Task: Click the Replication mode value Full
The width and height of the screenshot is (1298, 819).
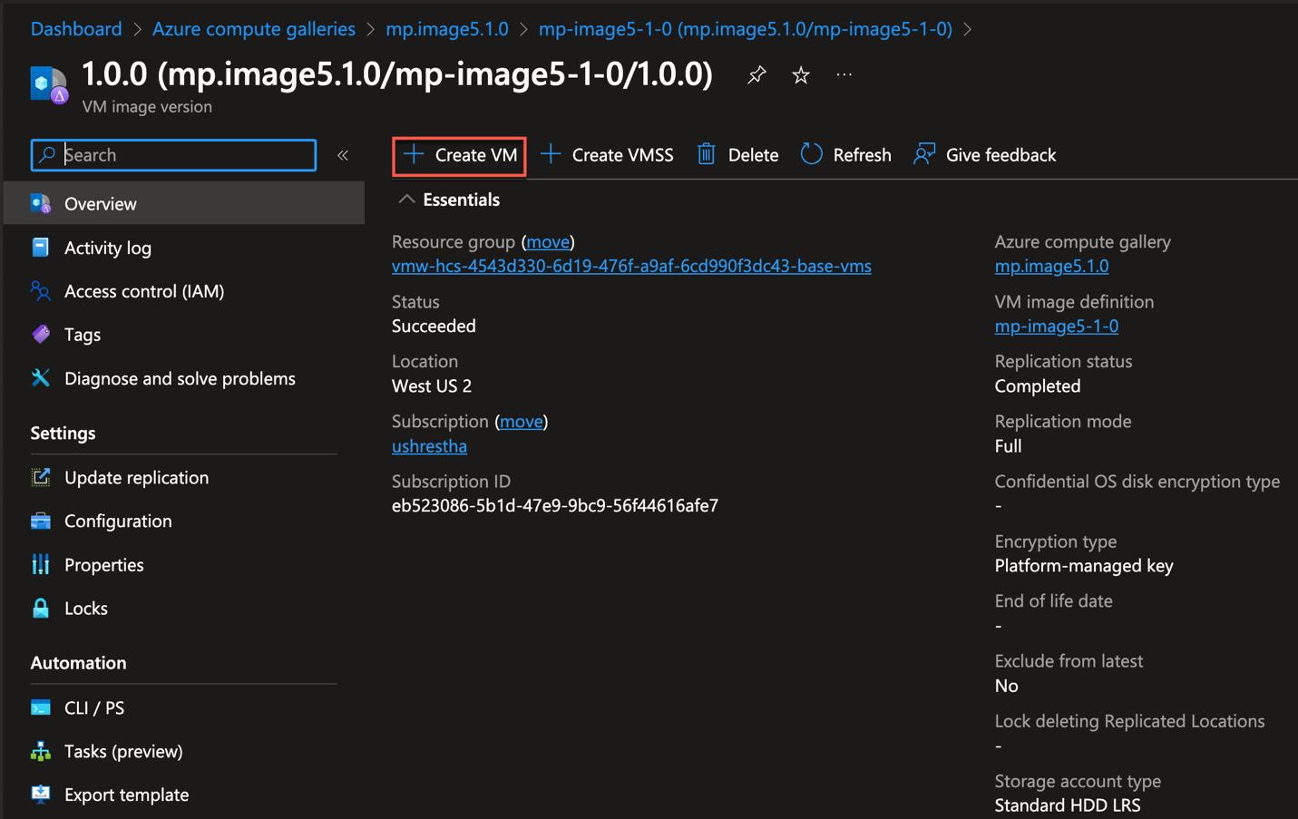Action: coord(1008,446)
